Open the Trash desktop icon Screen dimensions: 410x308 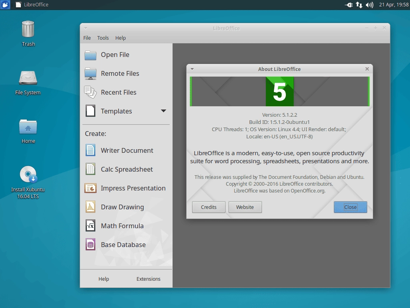point(28,29)
